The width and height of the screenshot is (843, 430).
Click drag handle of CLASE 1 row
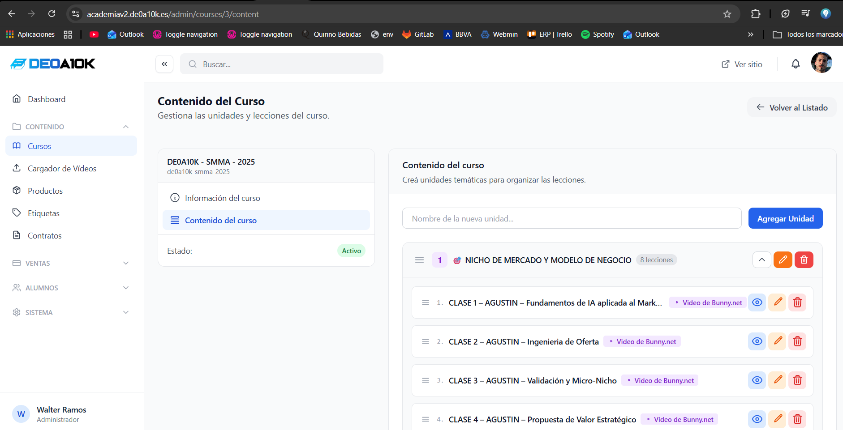click(x=426, y=303)
